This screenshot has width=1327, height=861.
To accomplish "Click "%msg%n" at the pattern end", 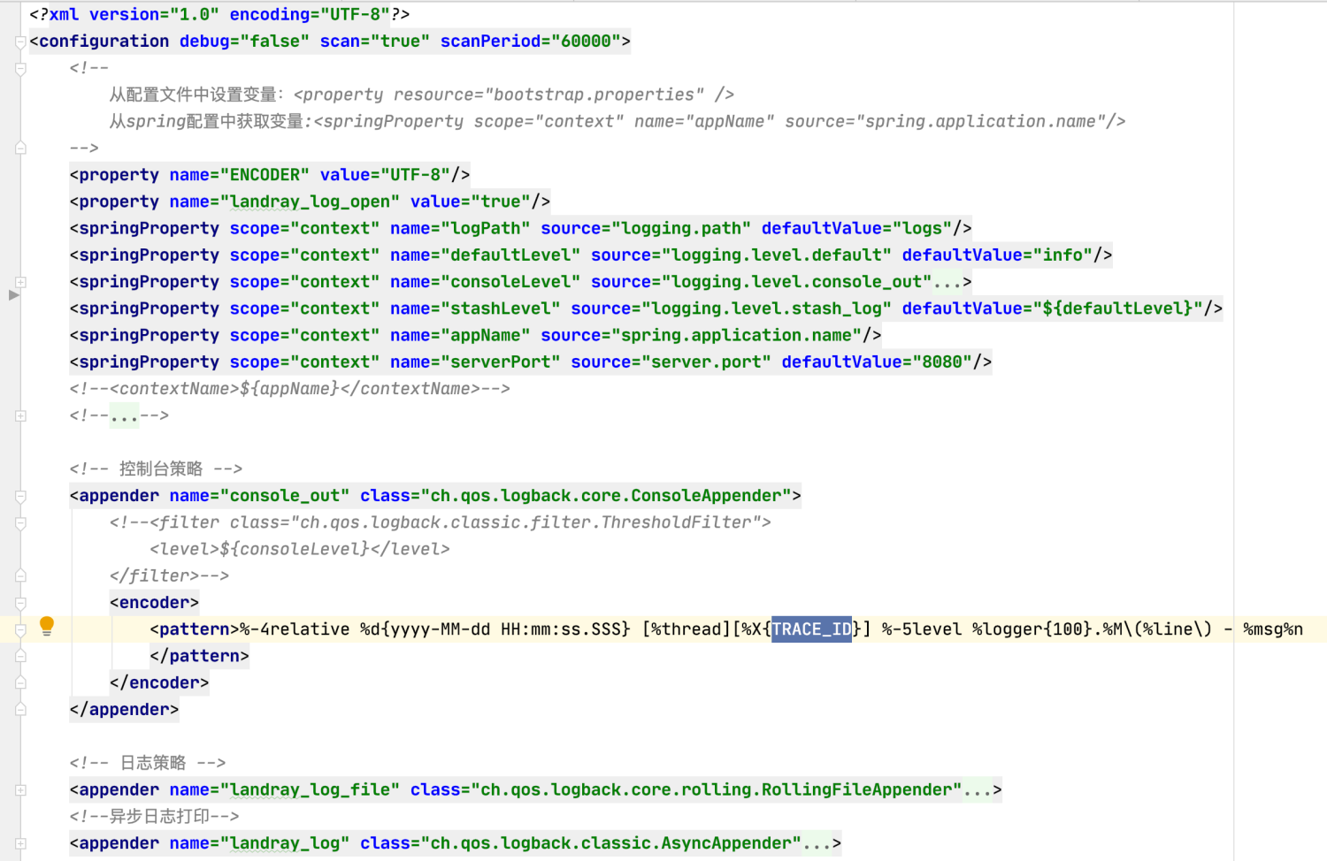I will [x=1273, y=629].
